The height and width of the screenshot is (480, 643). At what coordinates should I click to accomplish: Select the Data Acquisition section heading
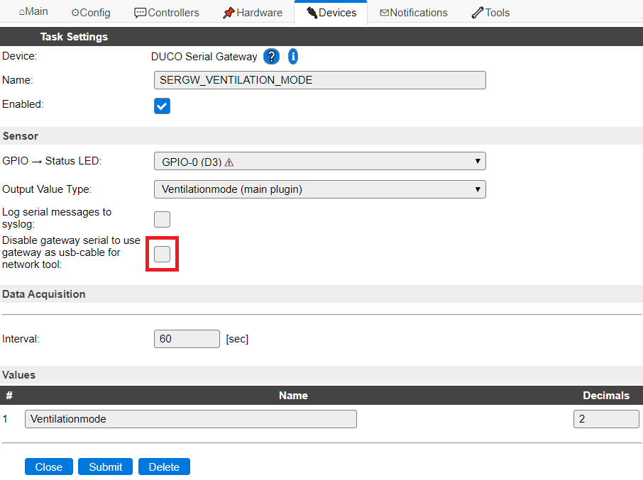44,294
